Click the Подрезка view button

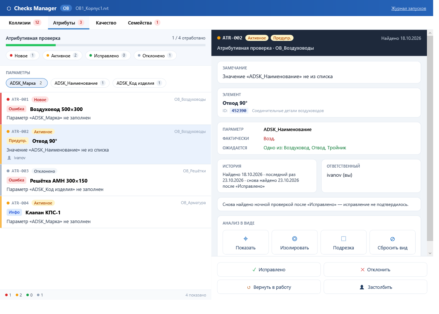tap(344, 242)
